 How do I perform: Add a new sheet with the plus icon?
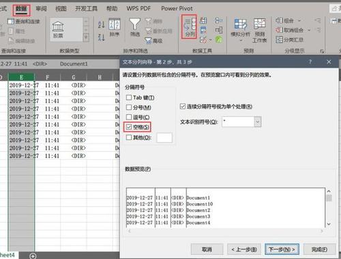33,256
